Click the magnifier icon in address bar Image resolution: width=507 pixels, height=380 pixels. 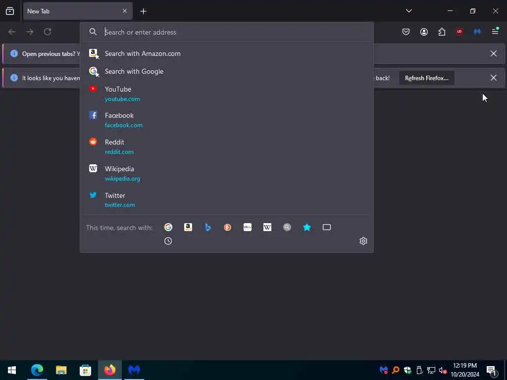pyautogui.click(x=93, y=32)
